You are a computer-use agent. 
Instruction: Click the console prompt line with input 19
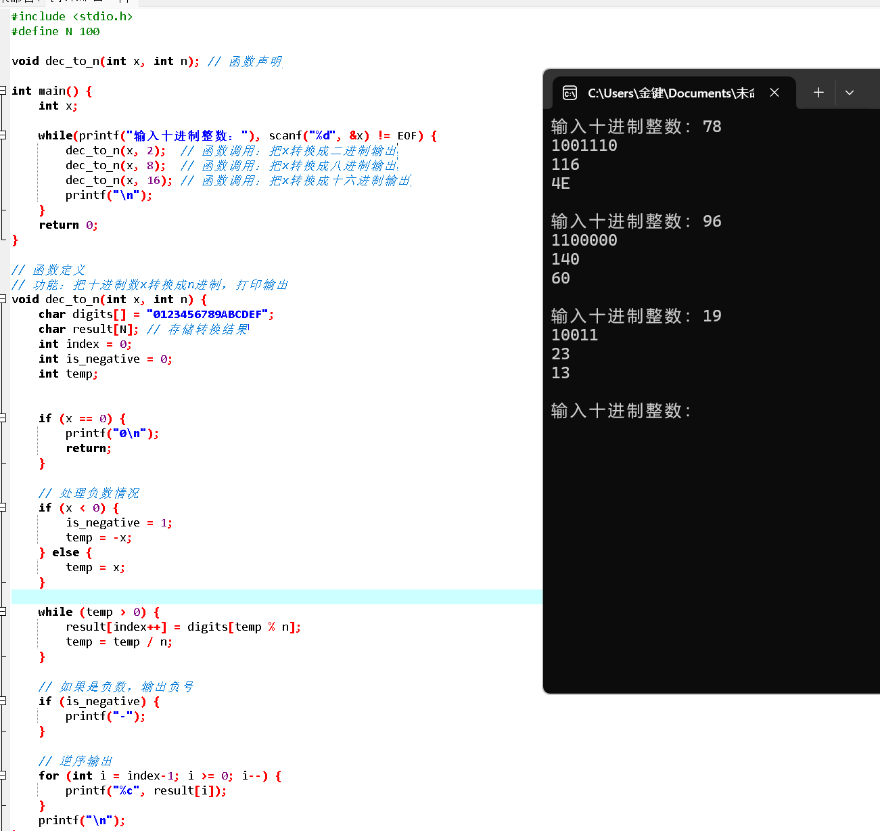[x=636, y=316]
